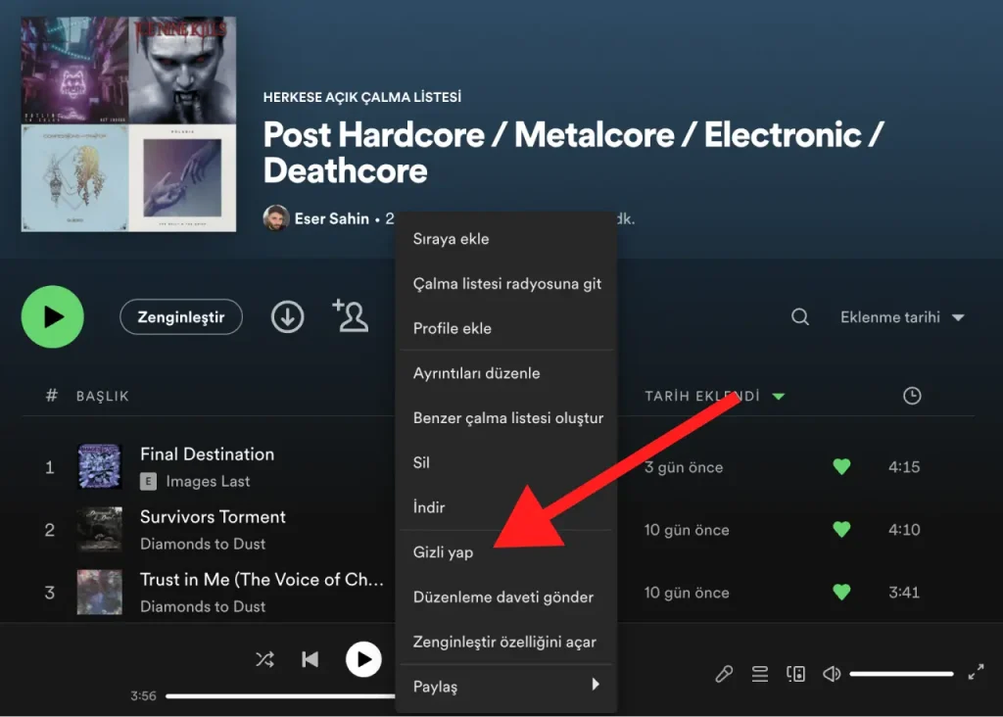
Task: Enter full screen with the expand icon
Action: 976,672
